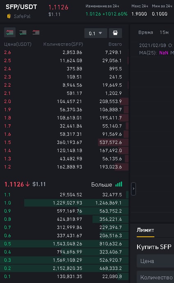Viewport: 174px width, 283px height.
Task: Click total 1,246,869.1 in buy orders
Action: [x=108, y=203]
